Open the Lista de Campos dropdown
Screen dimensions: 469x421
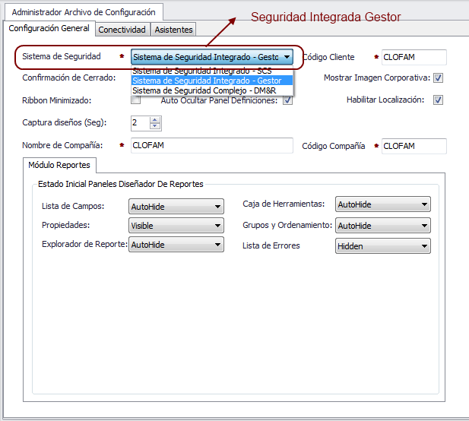tap(176, 206)
